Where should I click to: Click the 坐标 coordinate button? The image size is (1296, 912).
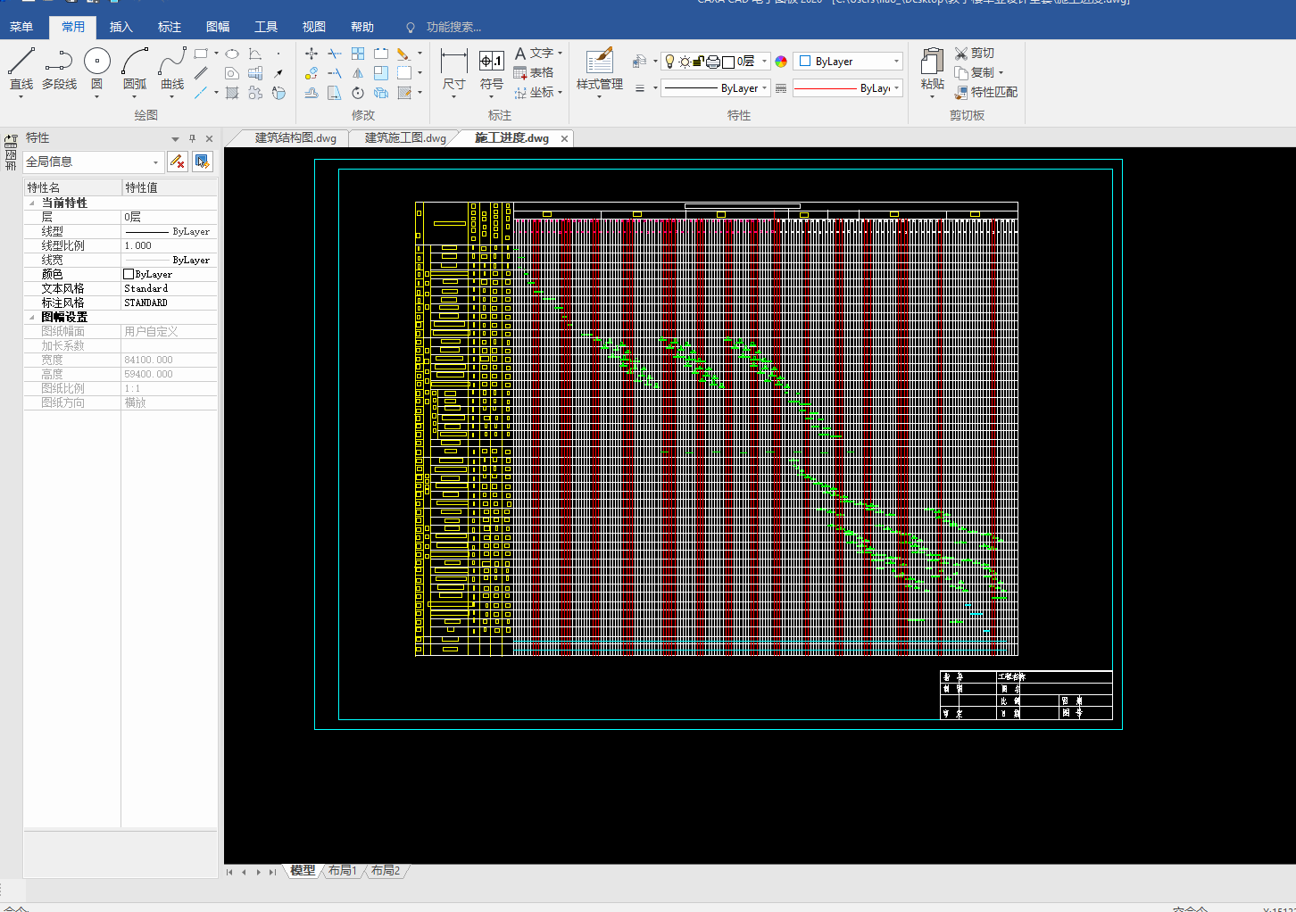tap(534, 93)
